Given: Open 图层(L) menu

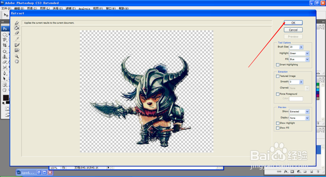Looking at the screenshot, I should (x=45, y=8).
